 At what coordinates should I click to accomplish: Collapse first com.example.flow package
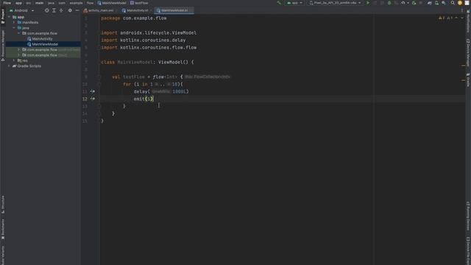(19, 33)
